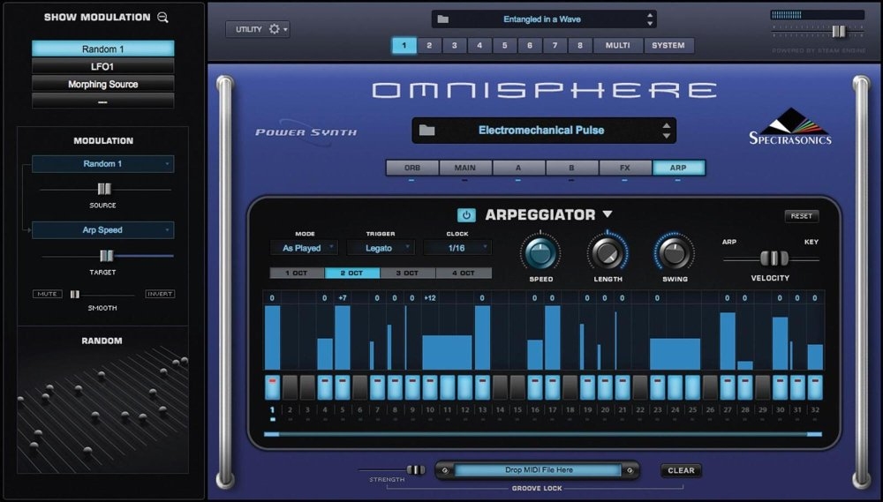
Task: Click the magnifier icon beside Show Modulation
Action: coord(162,18)
